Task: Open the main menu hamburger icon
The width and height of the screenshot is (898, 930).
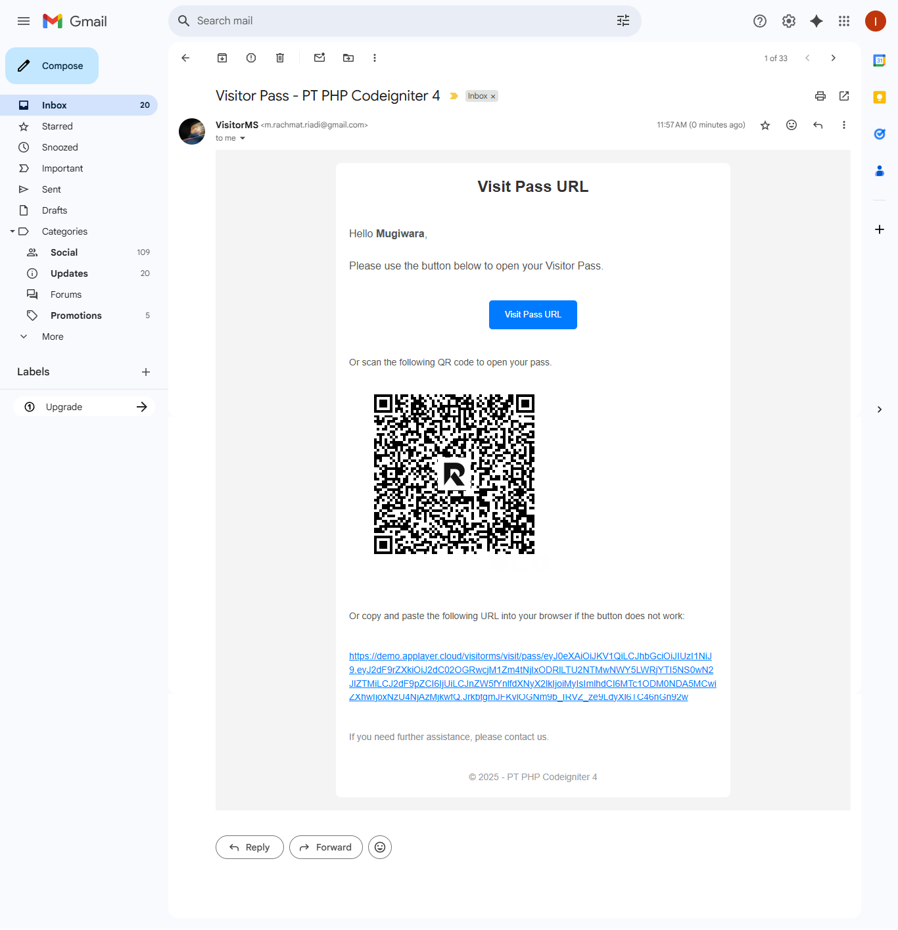Action: pyautogui.click(x=24, y=21)
